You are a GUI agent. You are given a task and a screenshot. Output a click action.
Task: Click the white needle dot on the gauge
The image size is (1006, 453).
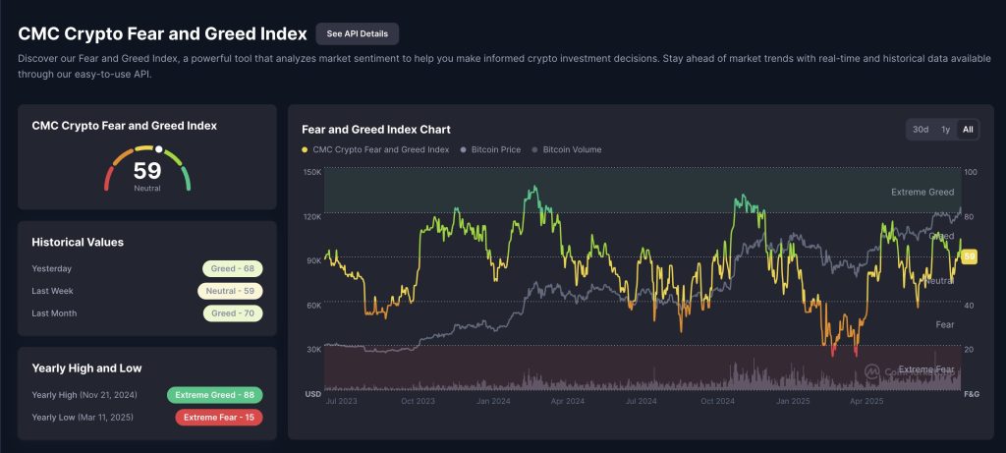(158, 148)
